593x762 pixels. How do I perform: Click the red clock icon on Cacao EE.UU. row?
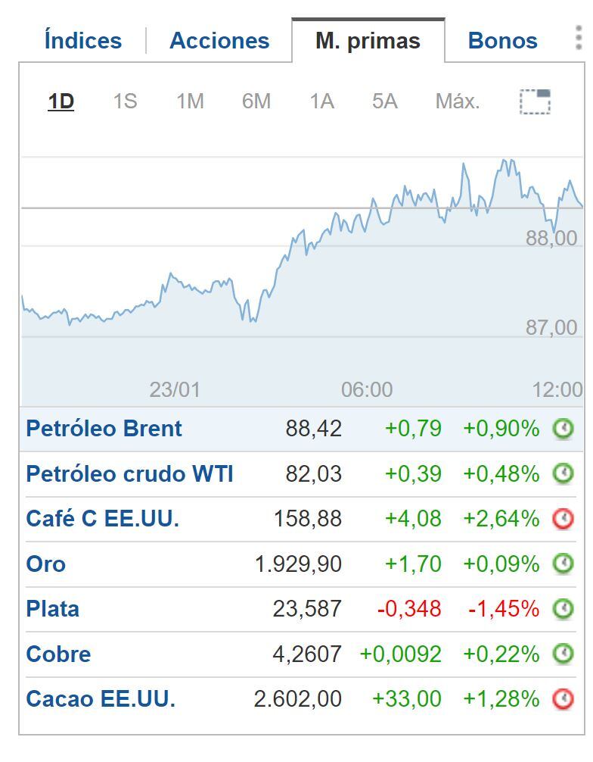tap(563, 699)
